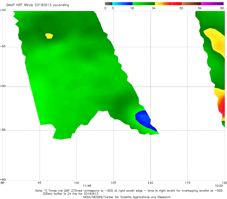This screenshot has height=199, width=227.
Task: Click the gray 0-5 colorbar segment
Action: click(109, 4)
